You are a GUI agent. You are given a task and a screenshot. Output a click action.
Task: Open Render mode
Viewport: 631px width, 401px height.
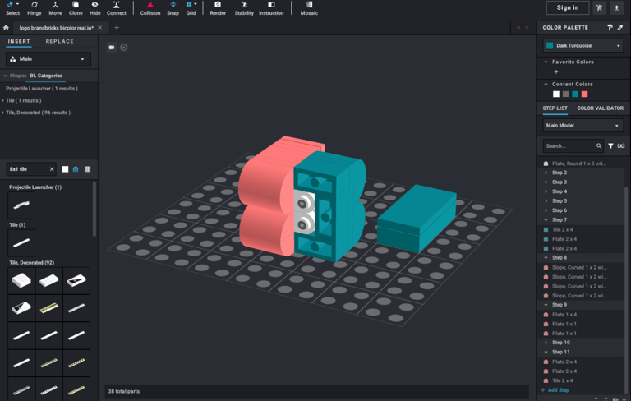click(218, 8)
